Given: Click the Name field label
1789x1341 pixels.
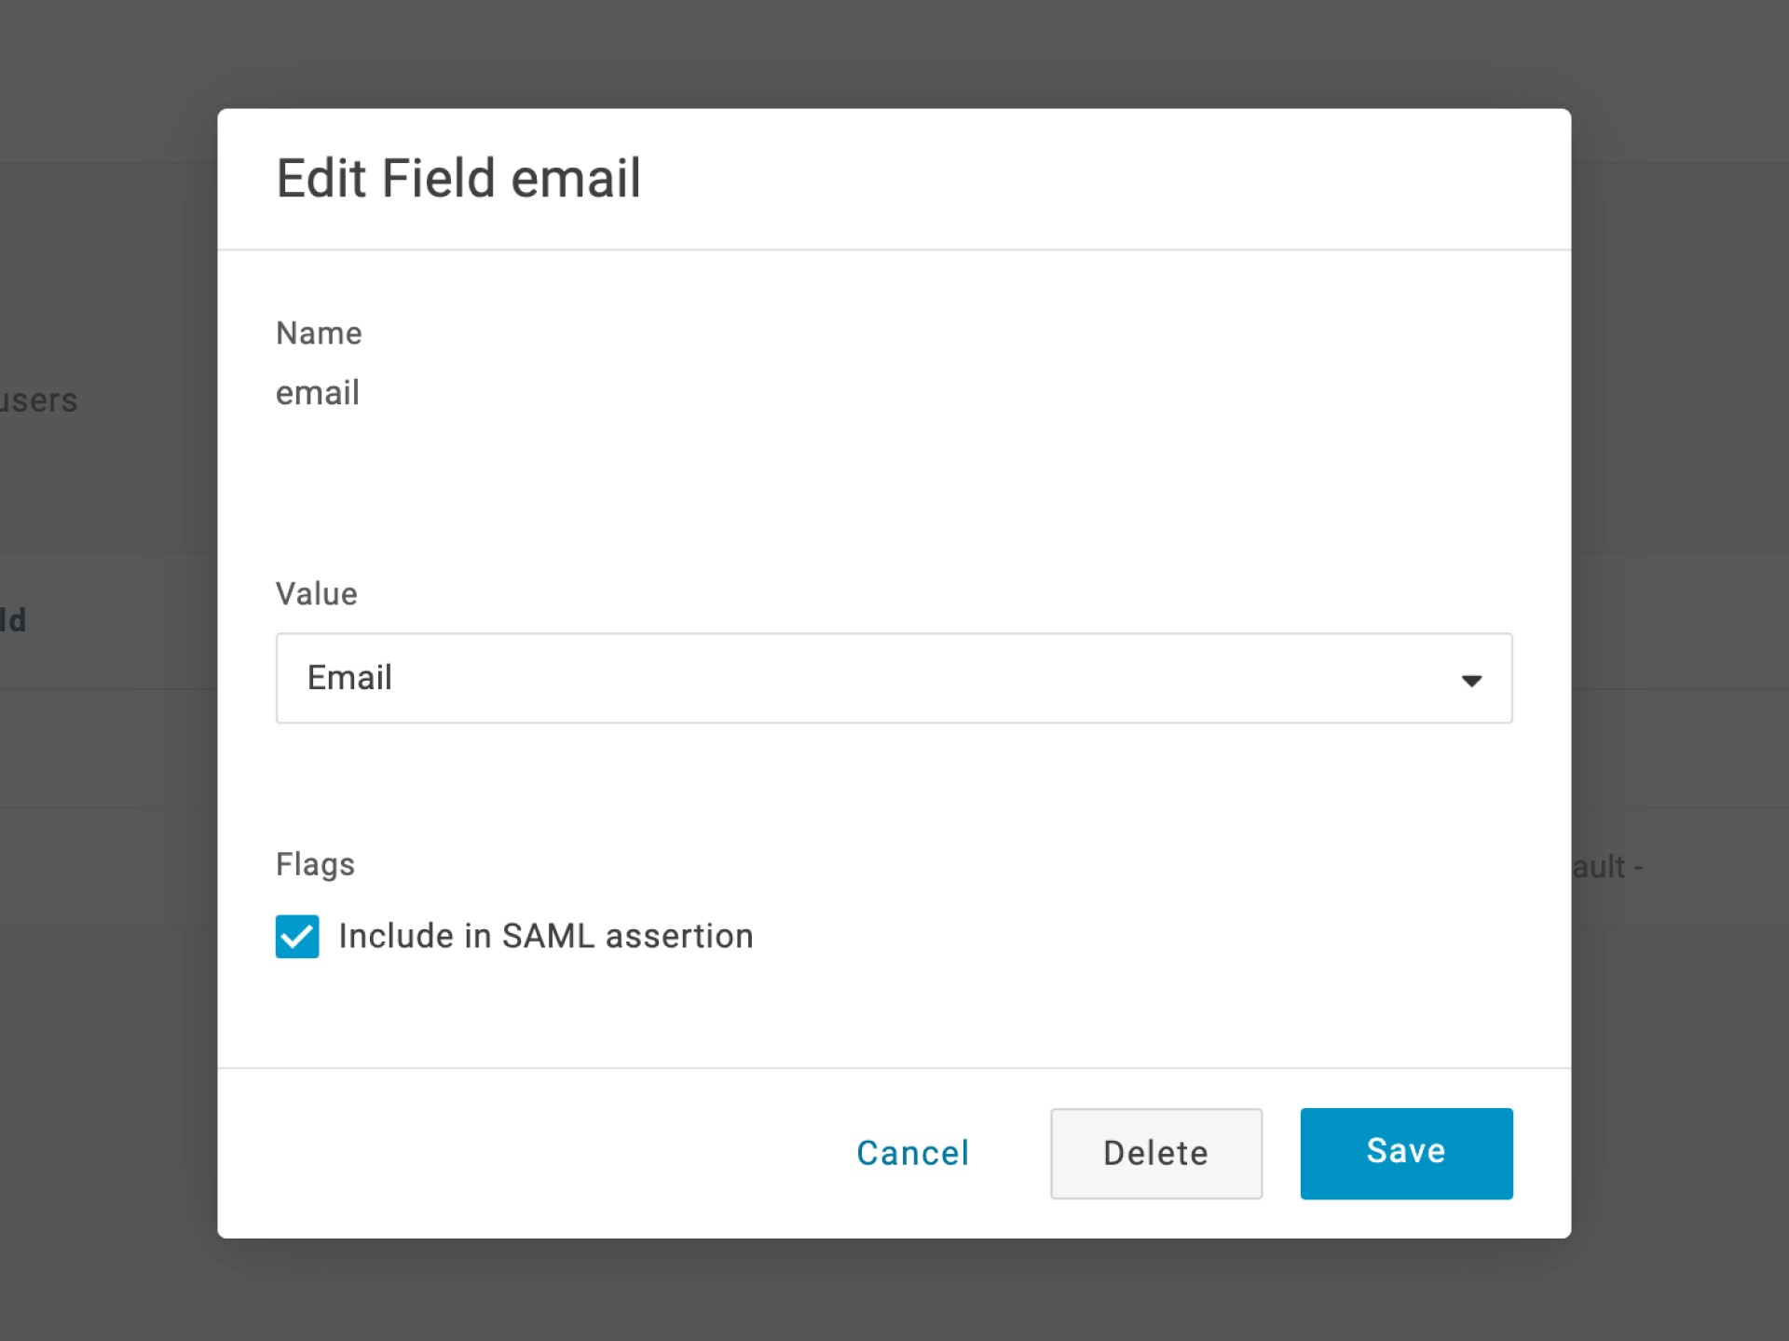Looking at the screenshot, I should pyautogui.click(x=319, y=333).
